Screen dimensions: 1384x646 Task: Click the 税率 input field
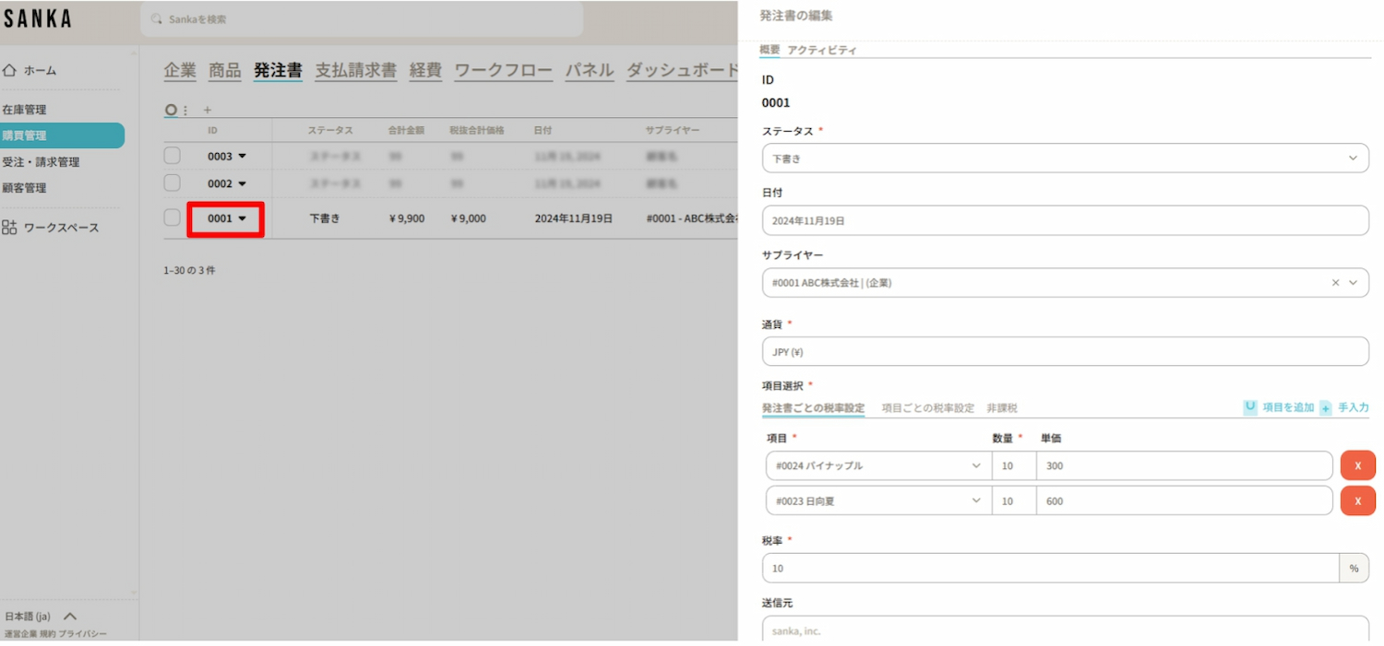1050,569
